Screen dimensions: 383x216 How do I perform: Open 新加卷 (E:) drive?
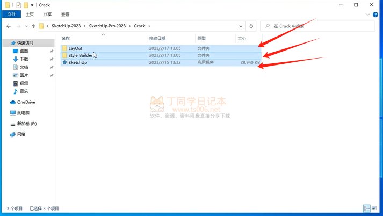27,124
